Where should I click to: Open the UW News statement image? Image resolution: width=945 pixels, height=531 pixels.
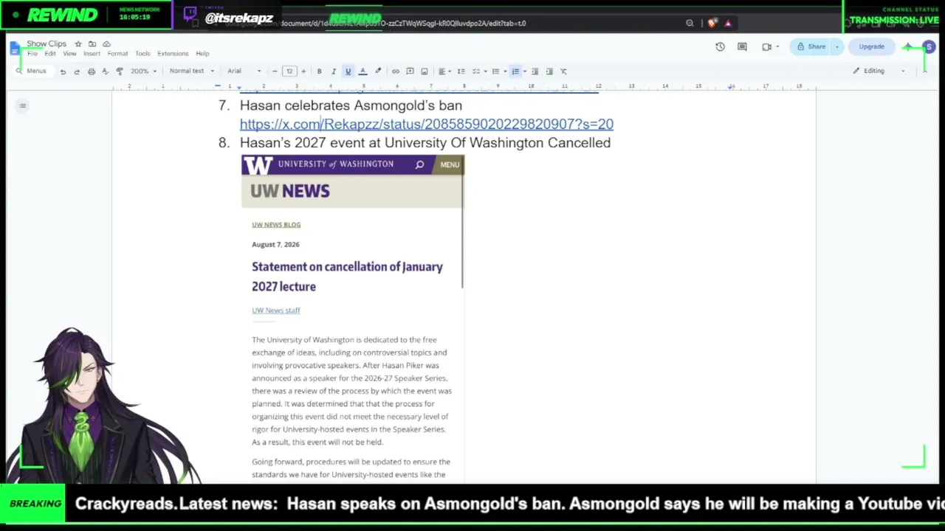coord(353,319)
